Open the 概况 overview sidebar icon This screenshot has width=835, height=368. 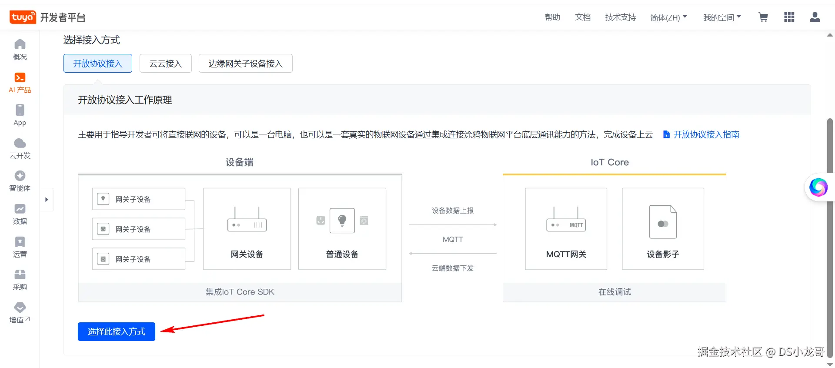point(20,50)
